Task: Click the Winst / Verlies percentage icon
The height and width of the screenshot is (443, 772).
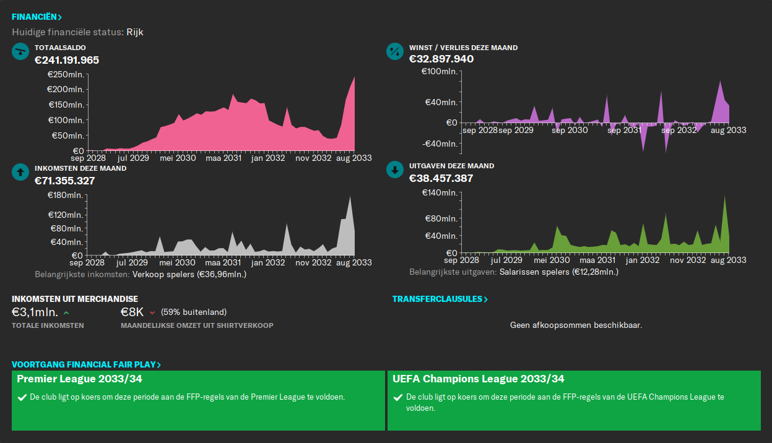Action: point(394,51)
